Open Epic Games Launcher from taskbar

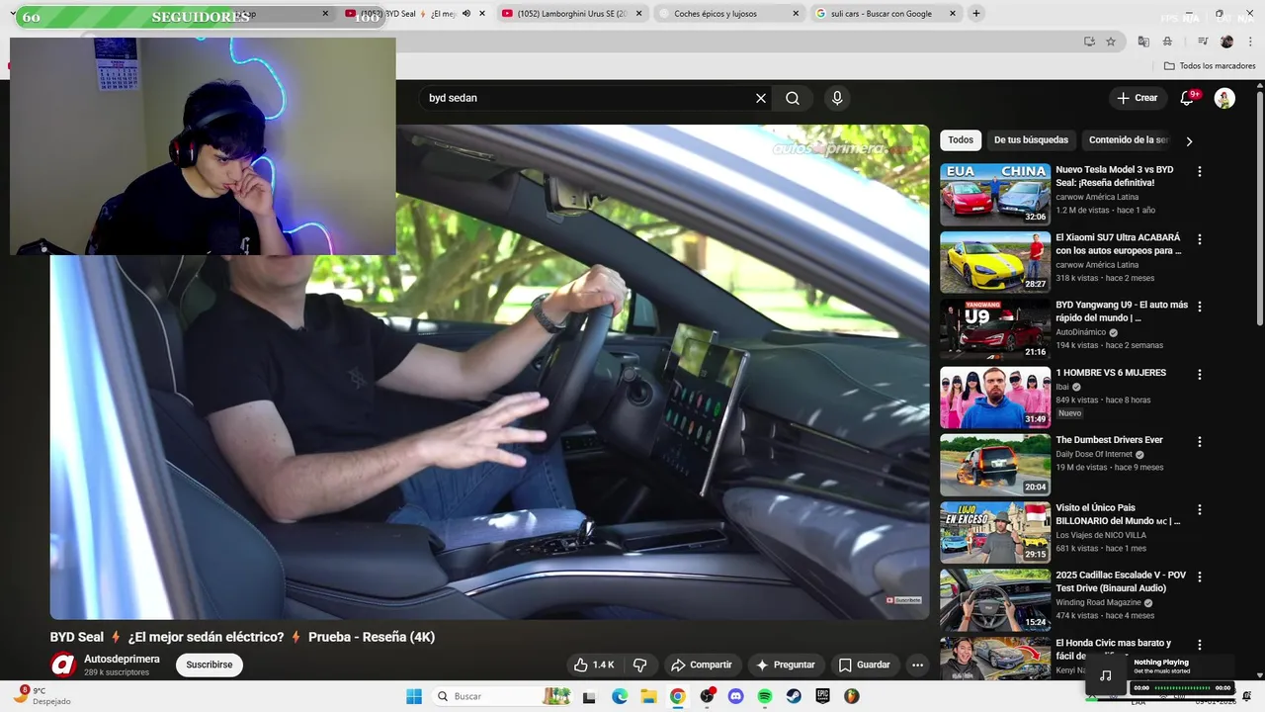(x=822, y=696)
